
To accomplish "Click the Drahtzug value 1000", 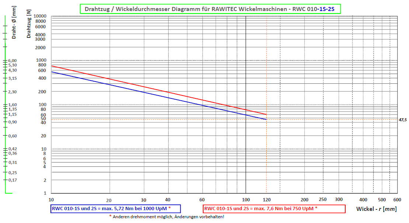I will tap(41, 60).
